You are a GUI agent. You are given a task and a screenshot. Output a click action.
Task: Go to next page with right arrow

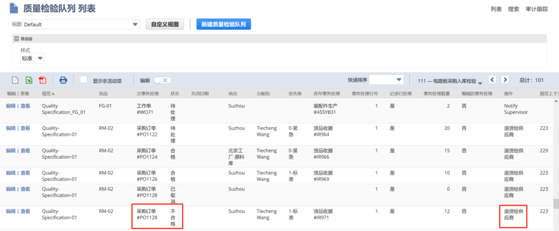(x=505, y=80)
